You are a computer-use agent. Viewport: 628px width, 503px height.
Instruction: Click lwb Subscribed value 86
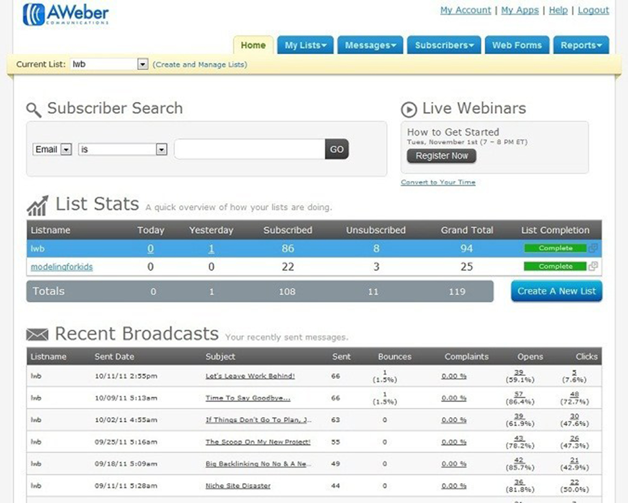[288, 249]
